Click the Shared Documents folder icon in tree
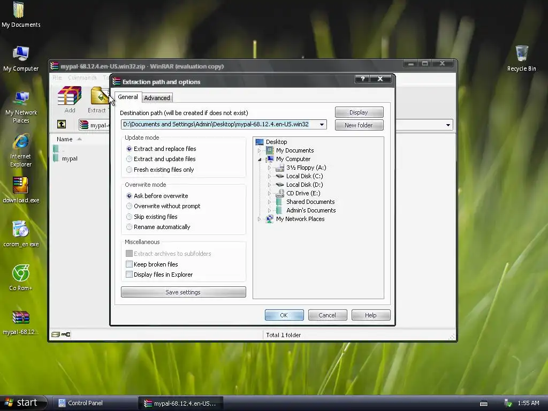548x411 pixels. [x=279, y=202]
